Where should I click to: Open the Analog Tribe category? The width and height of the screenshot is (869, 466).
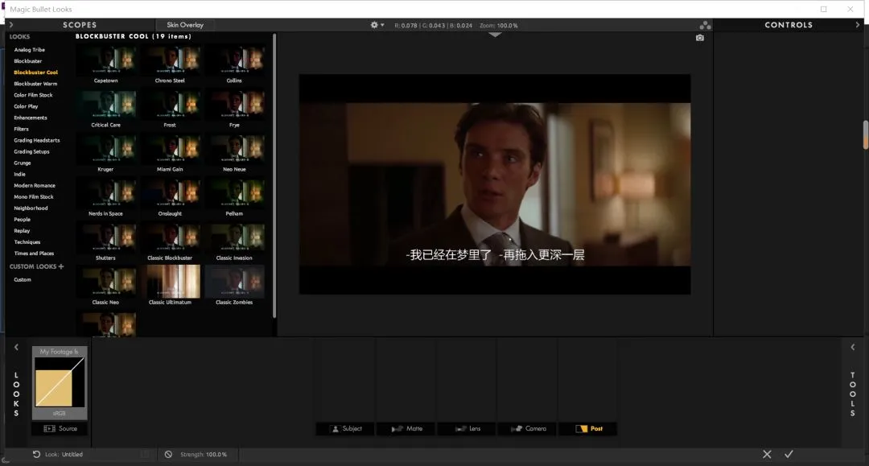click(30, 50)
